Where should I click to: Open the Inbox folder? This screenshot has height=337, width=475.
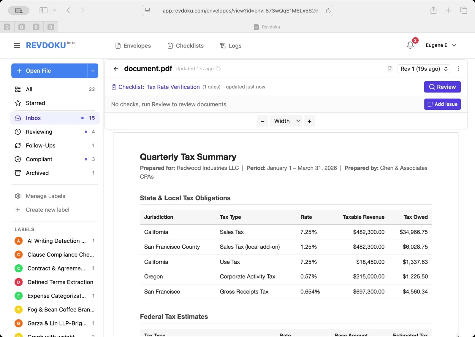[33, 118]
